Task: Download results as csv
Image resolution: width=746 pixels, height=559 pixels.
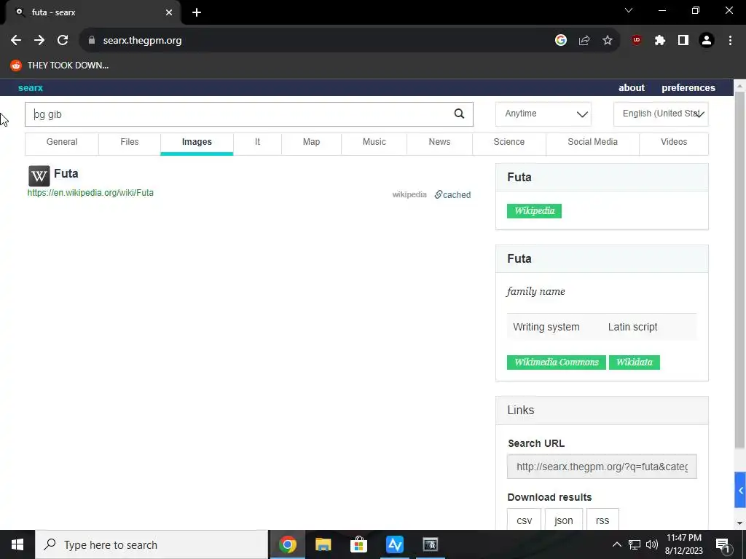Action: click(x=524, y=520)
